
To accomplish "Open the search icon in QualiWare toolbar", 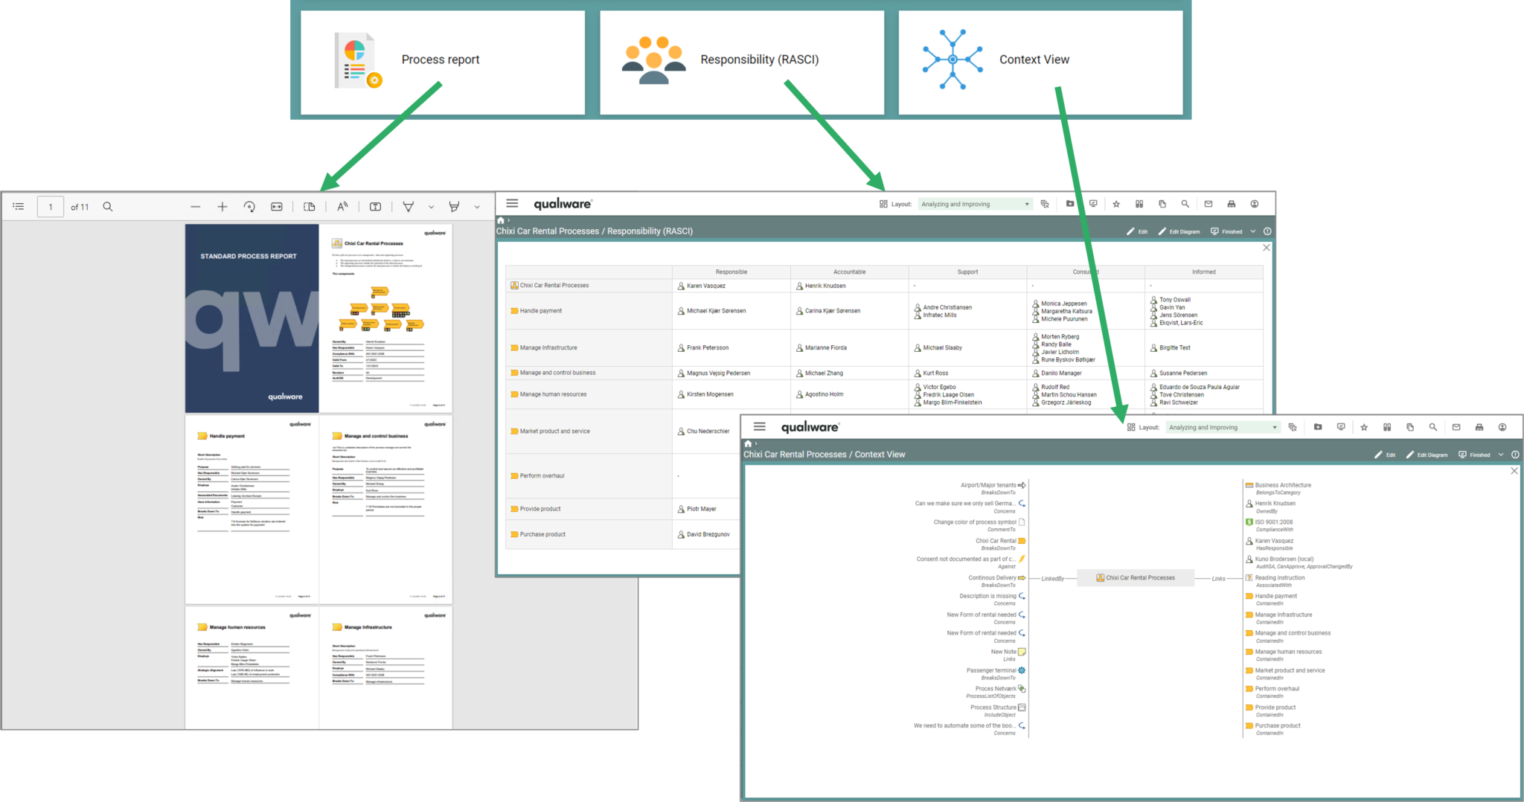I will click(x=1185, y=204).
